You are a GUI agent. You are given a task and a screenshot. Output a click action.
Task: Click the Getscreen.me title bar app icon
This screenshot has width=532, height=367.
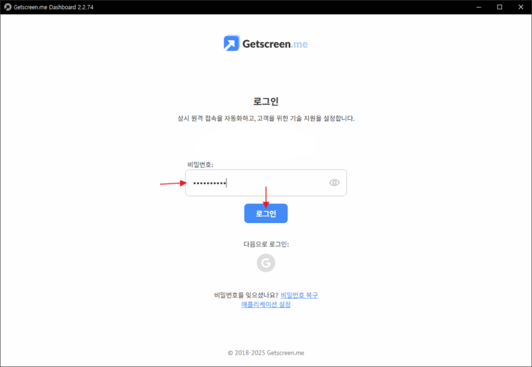(x=8, y=7)
